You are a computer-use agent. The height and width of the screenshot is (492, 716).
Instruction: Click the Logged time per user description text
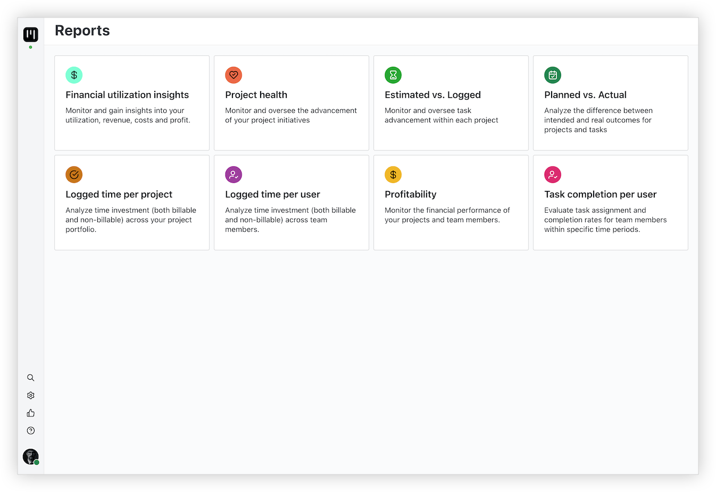click(290, 220)
